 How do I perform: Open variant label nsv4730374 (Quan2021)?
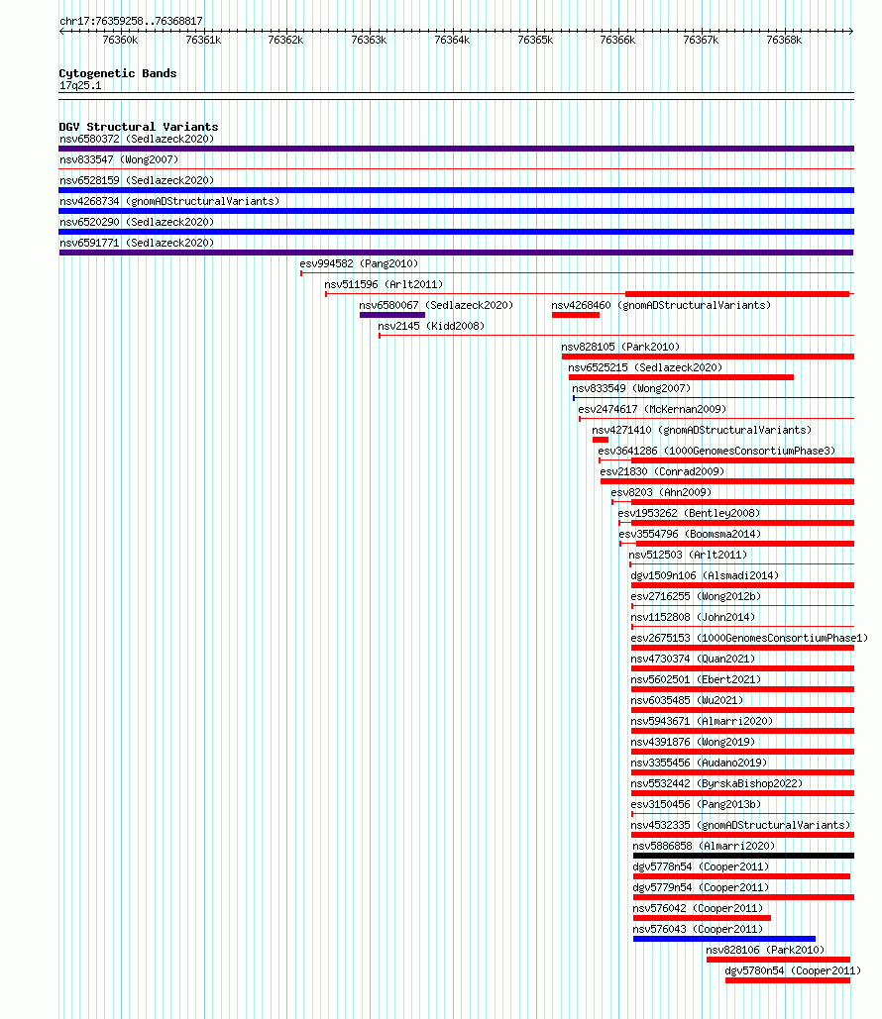click(x=693, y=659)
